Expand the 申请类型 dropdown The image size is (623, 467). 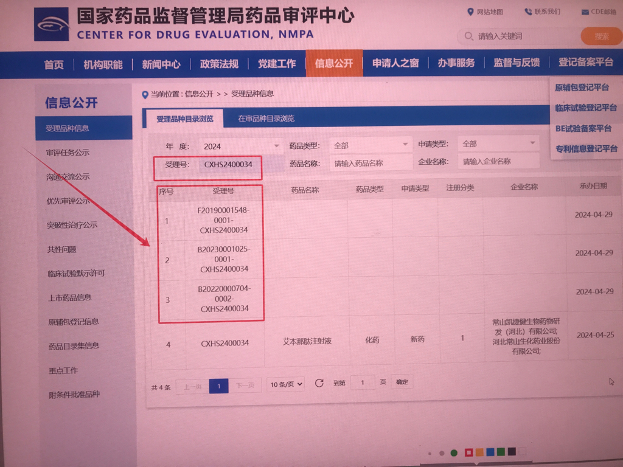(x=498, y=144)
